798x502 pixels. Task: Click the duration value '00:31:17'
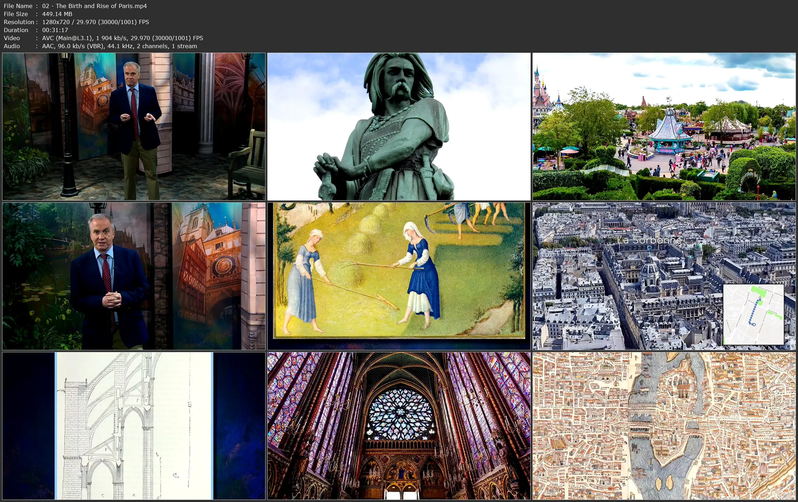coord(55,30)
